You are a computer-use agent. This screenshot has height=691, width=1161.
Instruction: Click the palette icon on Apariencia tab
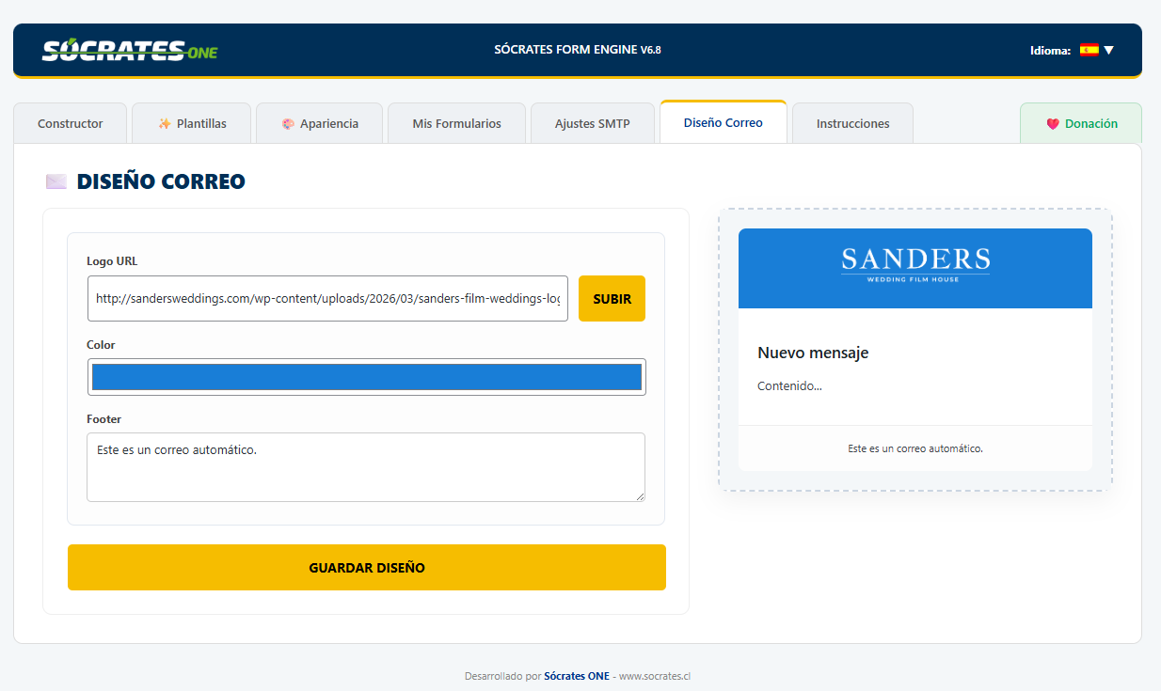tap(288, 124)
